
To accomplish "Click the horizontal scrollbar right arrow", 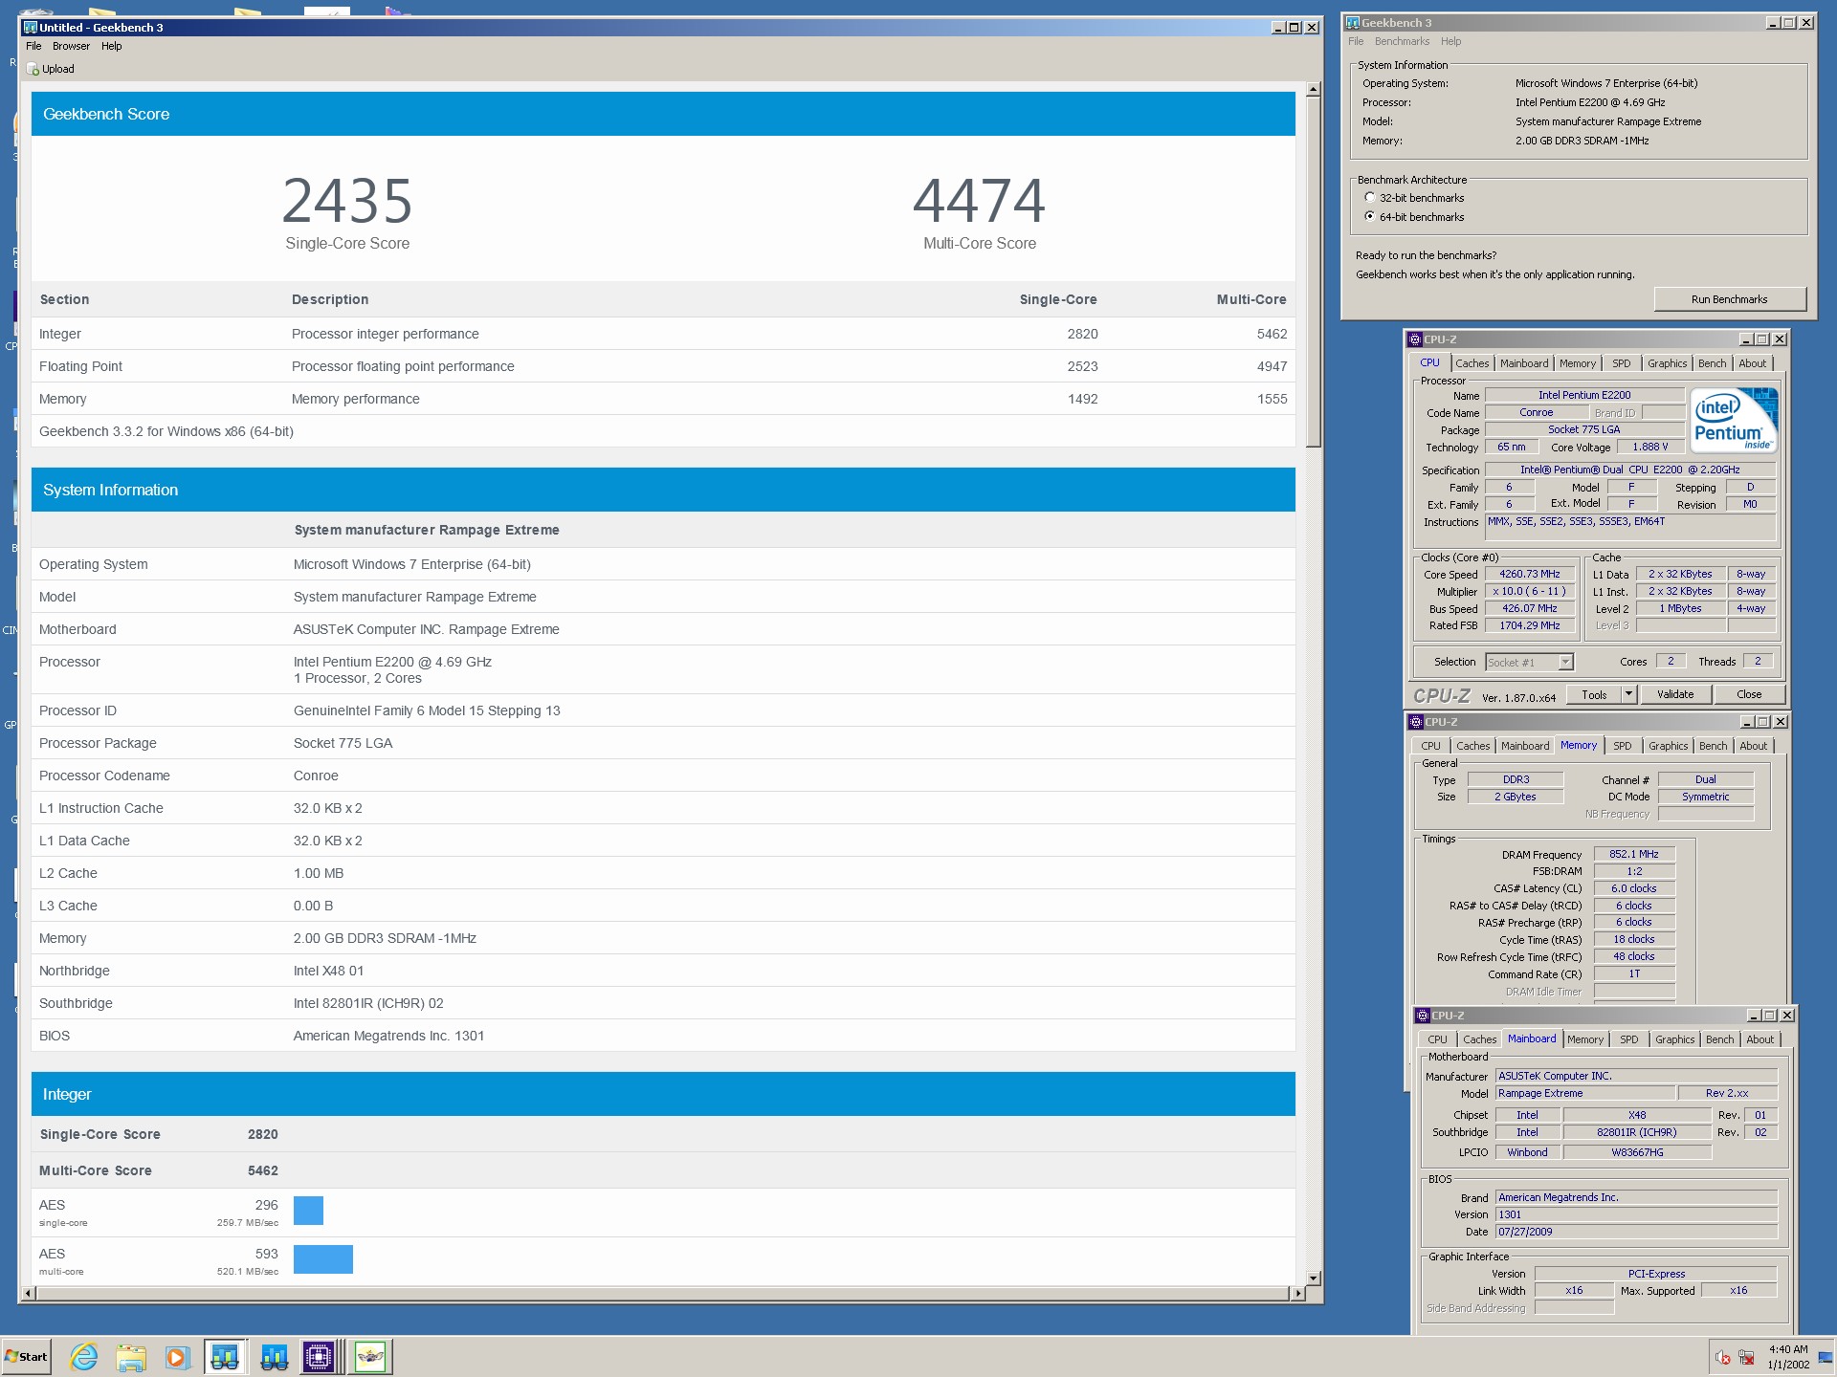I will [x=1298, y=1293].
